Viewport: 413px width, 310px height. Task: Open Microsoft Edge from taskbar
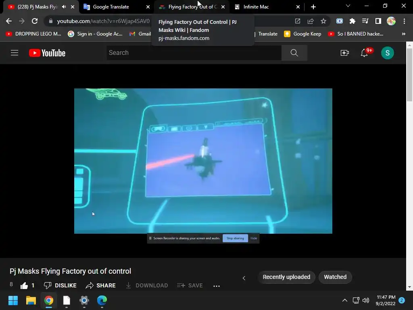pyautogui.click(x=102, y=300)
